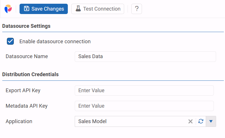Refresh the Application list
225x138 pixels.
pyautogui.click(x=201, y=121)
